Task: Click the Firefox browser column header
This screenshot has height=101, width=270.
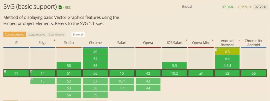Action: [69, 43]
